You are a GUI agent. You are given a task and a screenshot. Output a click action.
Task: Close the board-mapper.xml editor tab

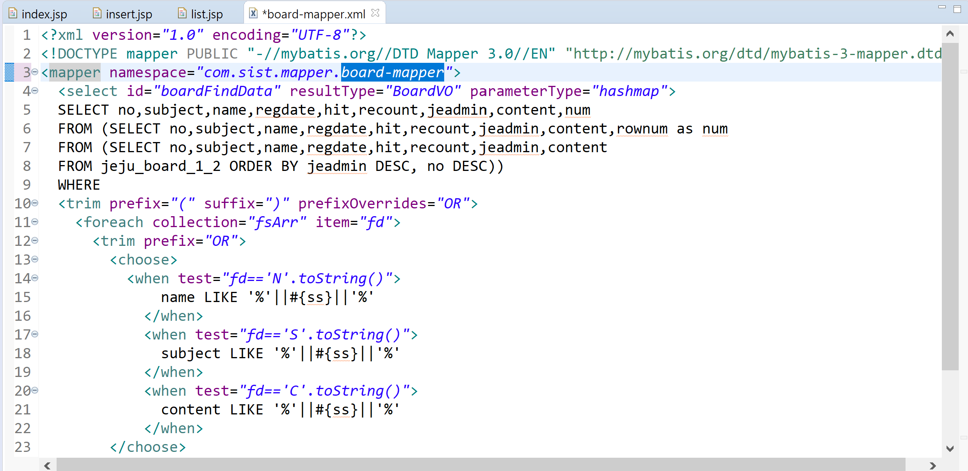[375, 13]
